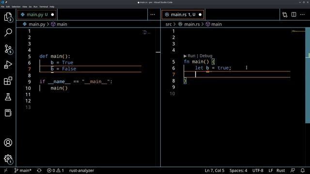Open changes compare icon in right editor

click(x=285, y=14)
